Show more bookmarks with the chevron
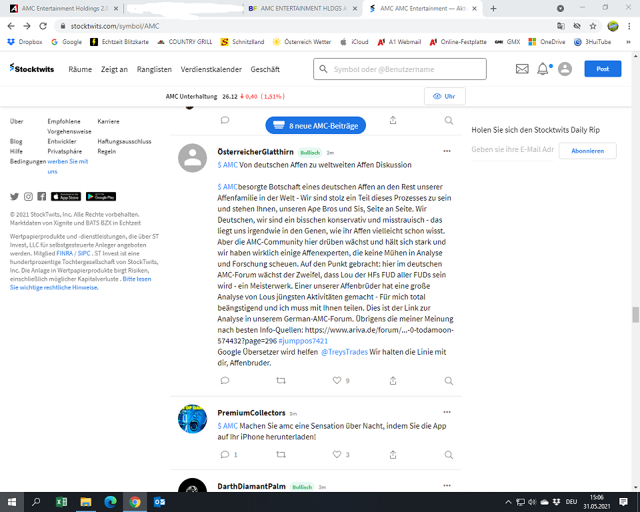640x512 pixels. 628,41
